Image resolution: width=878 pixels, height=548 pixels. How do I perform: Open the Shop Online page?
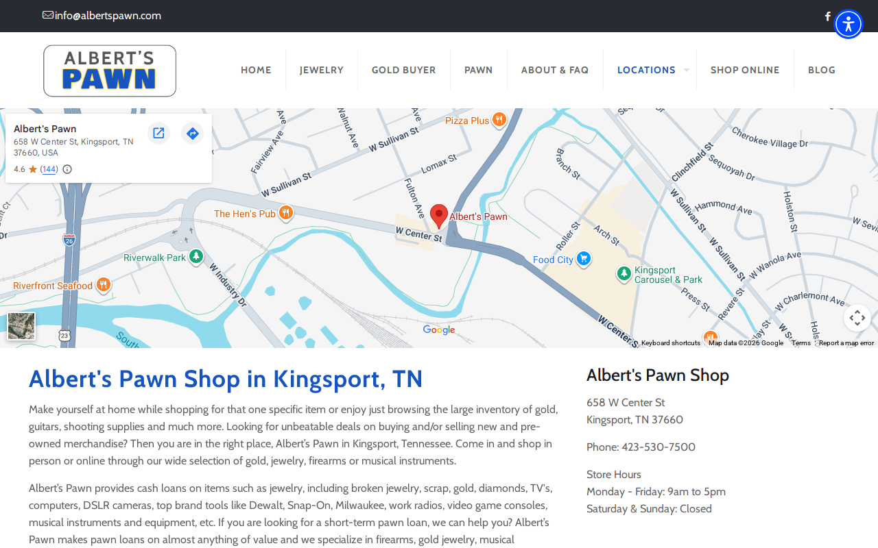coord(745,70)
